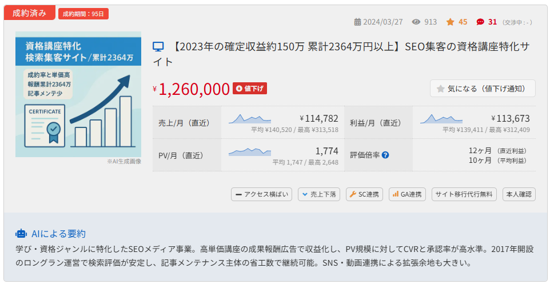Viewport: 550px width, 284px height.
Task: Click the GA連携 tag with chart icon
Action: point(407,194)
